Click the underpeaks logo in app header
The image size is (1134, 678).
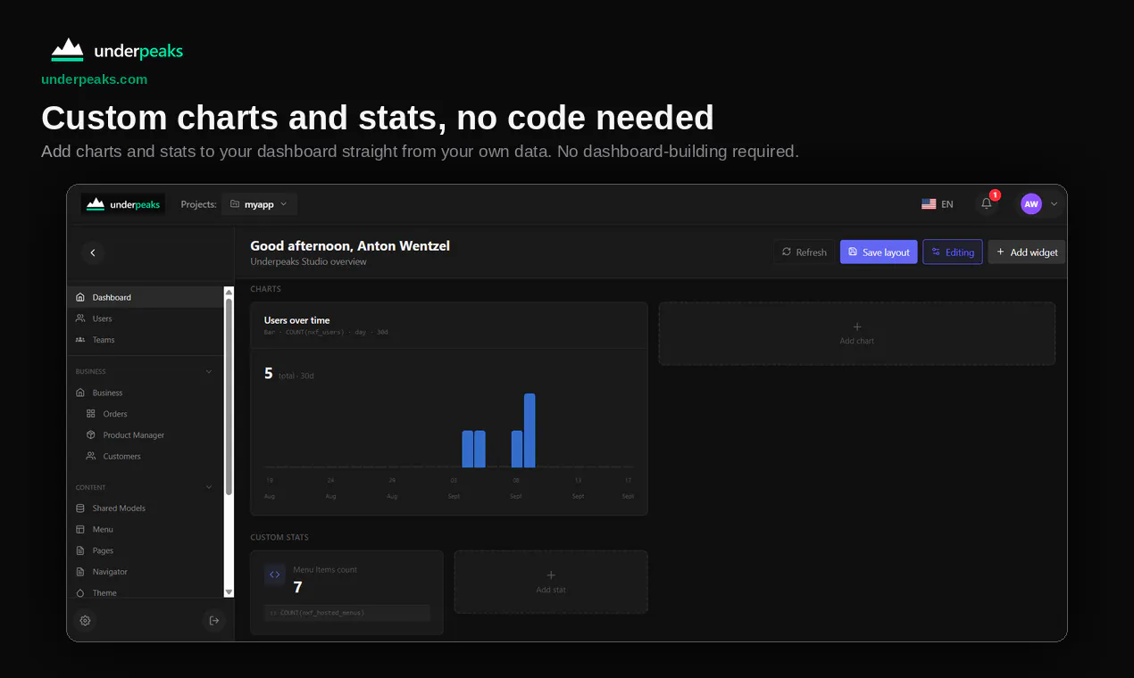point(122,204)
